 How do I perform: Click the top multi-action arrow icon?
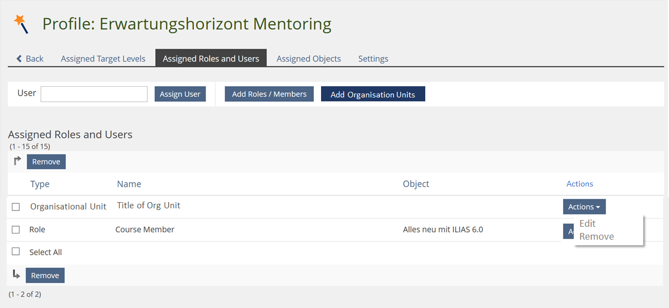[17, 161]
